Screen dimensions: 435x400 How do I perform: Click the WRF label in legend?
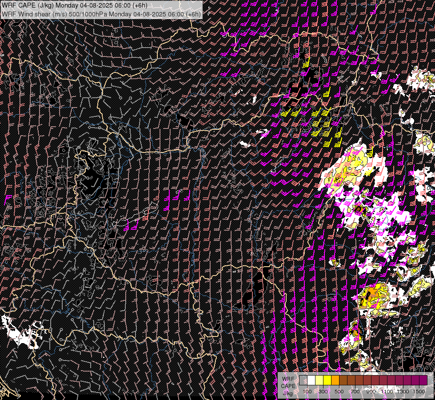[288, 379]
